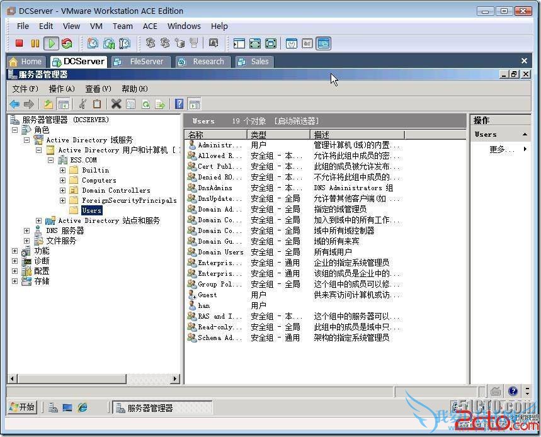Open the Snapshot Manager icon
This screenshot has width=541, height=437.
click(x=125, y=43)
